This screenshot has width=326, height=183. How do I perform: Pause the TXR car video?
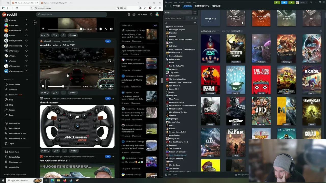(x=43, y=86)
